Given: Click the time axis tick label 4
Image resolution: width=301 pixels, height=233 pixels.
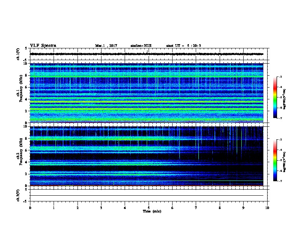Looking at the screenshot, I should (125, 208).
